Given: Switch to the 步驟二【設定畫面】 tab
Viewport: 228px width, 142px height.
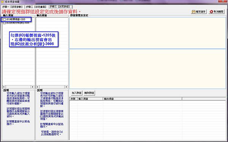Looking at the screenshot, I should click(36, 7).
